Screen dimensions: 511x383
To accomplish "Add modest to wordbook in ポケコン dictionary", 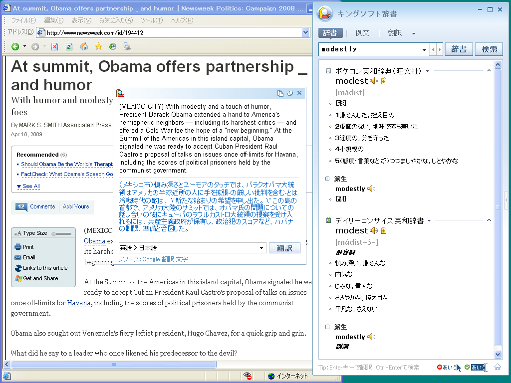I will 384,81.
